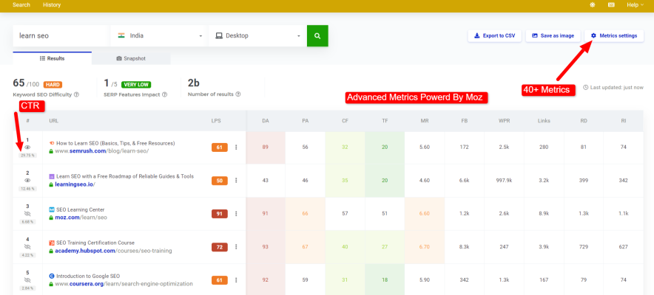Click the semrush favicon in row 1
Screen dimensions: 654x295
pos(51,143)
